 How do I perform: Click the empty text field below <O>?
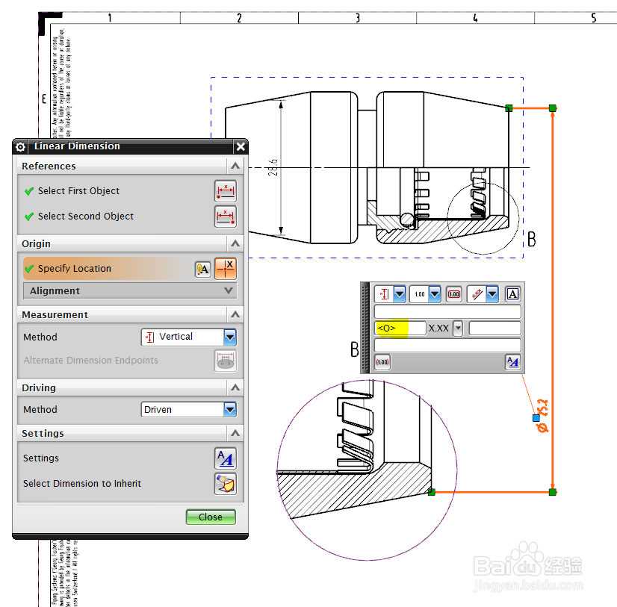coord(447,346)
